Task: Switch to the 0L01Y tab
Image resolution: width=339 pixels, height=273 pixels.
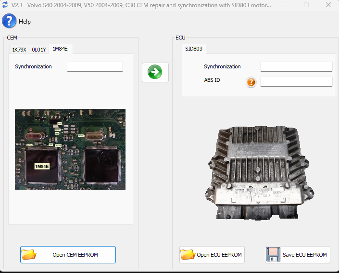Action: pos(39,50)
